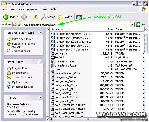
Task: Click the Forward arrow icon
Action: click(24, 17)
